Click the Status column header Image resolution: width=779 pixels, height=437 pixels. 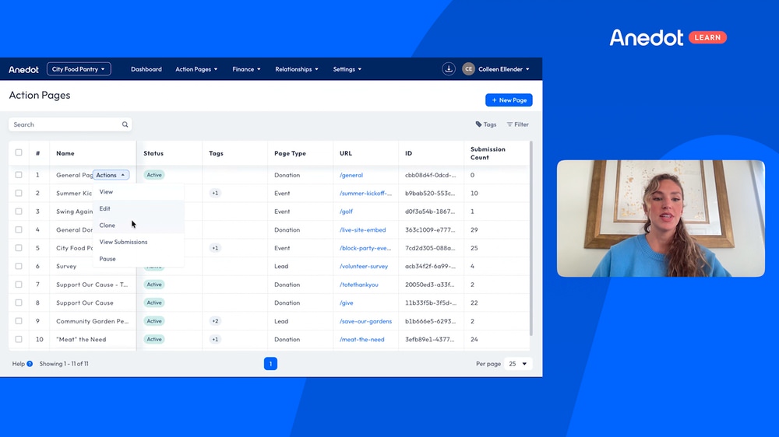point(153,153)
